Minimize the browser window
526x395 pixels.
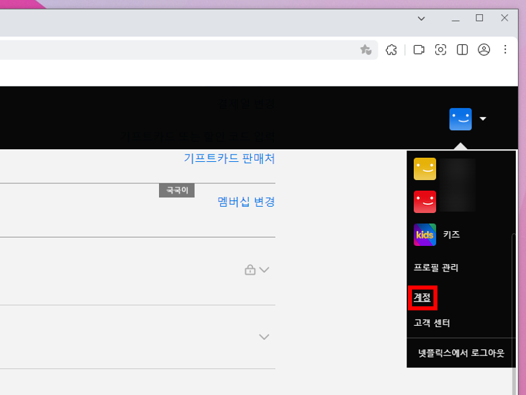tap(455, 19)
